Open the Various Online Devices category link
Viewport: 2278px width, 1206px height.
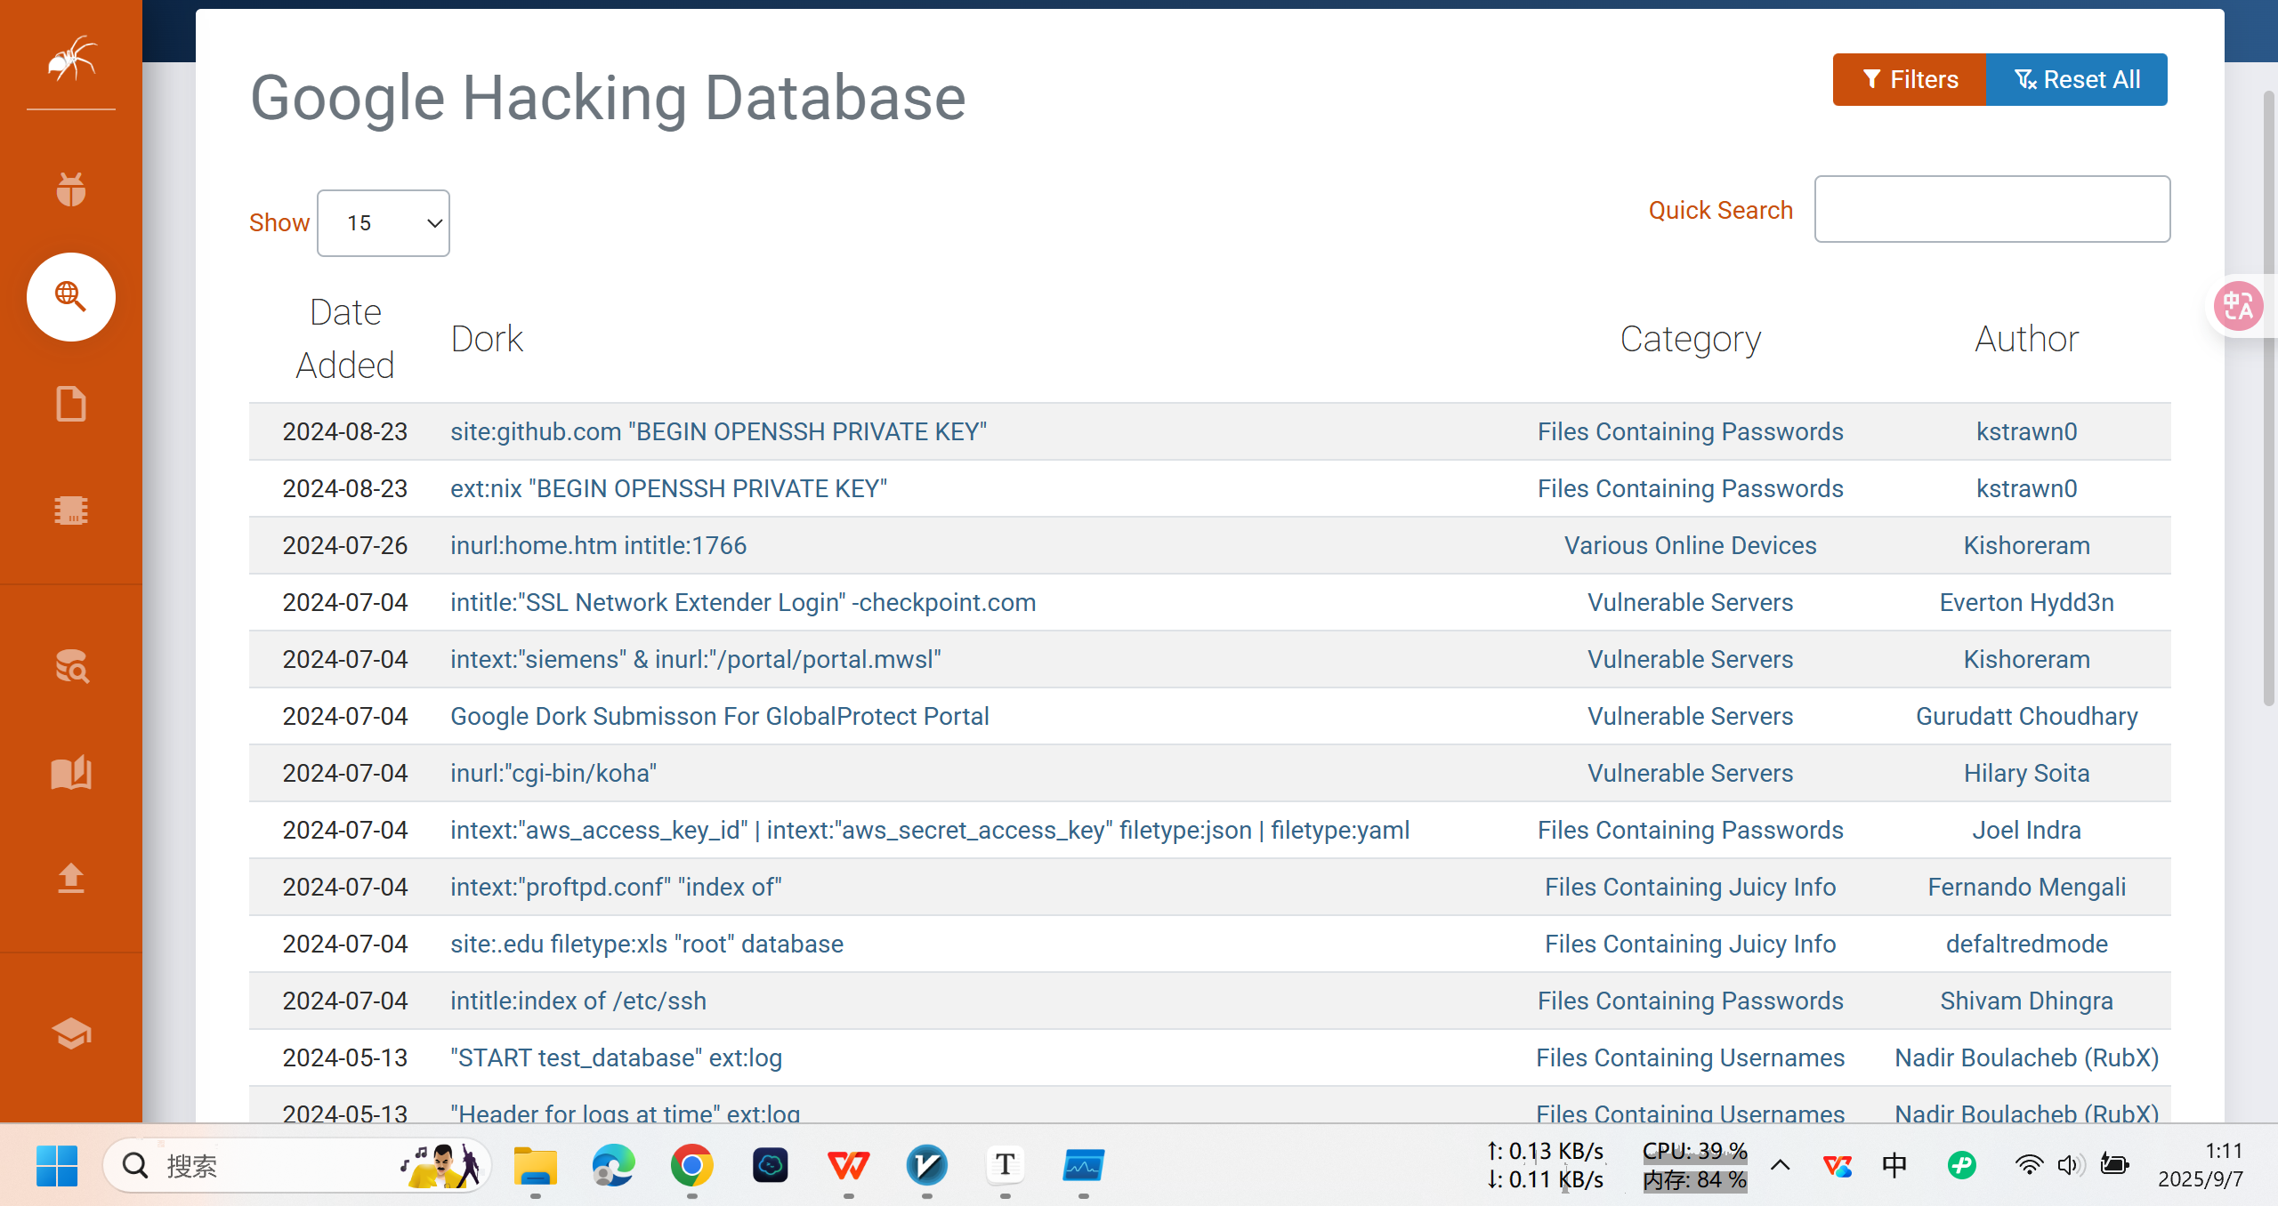[x=1690, y=545]
